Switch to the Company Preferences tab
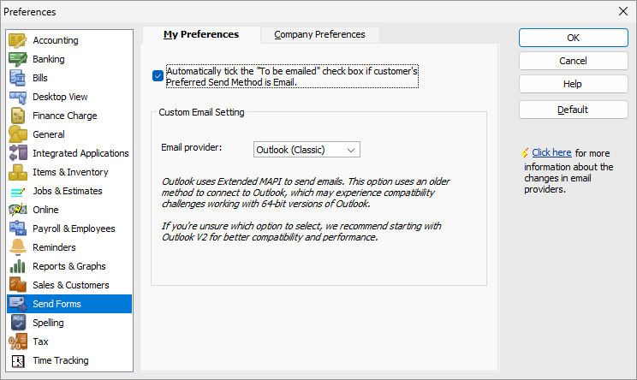The height and width of the screenshot is (380, 637). coord(319,34)
